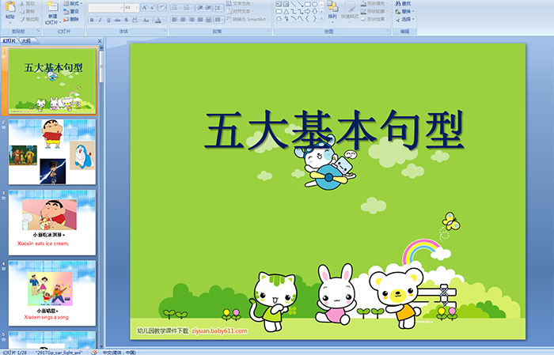
Task: Toggle Italic formatting
Action: coord(100,20)
